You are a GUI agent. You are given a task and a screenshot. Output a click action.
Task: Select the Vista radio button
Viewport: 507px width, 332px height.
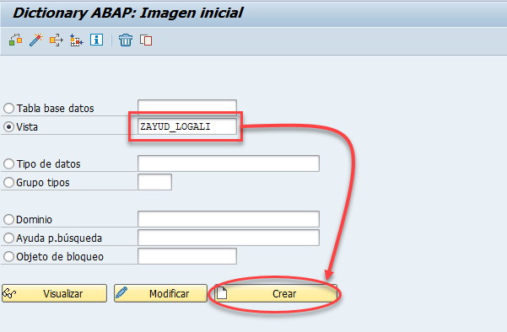[x=8, y=127]
